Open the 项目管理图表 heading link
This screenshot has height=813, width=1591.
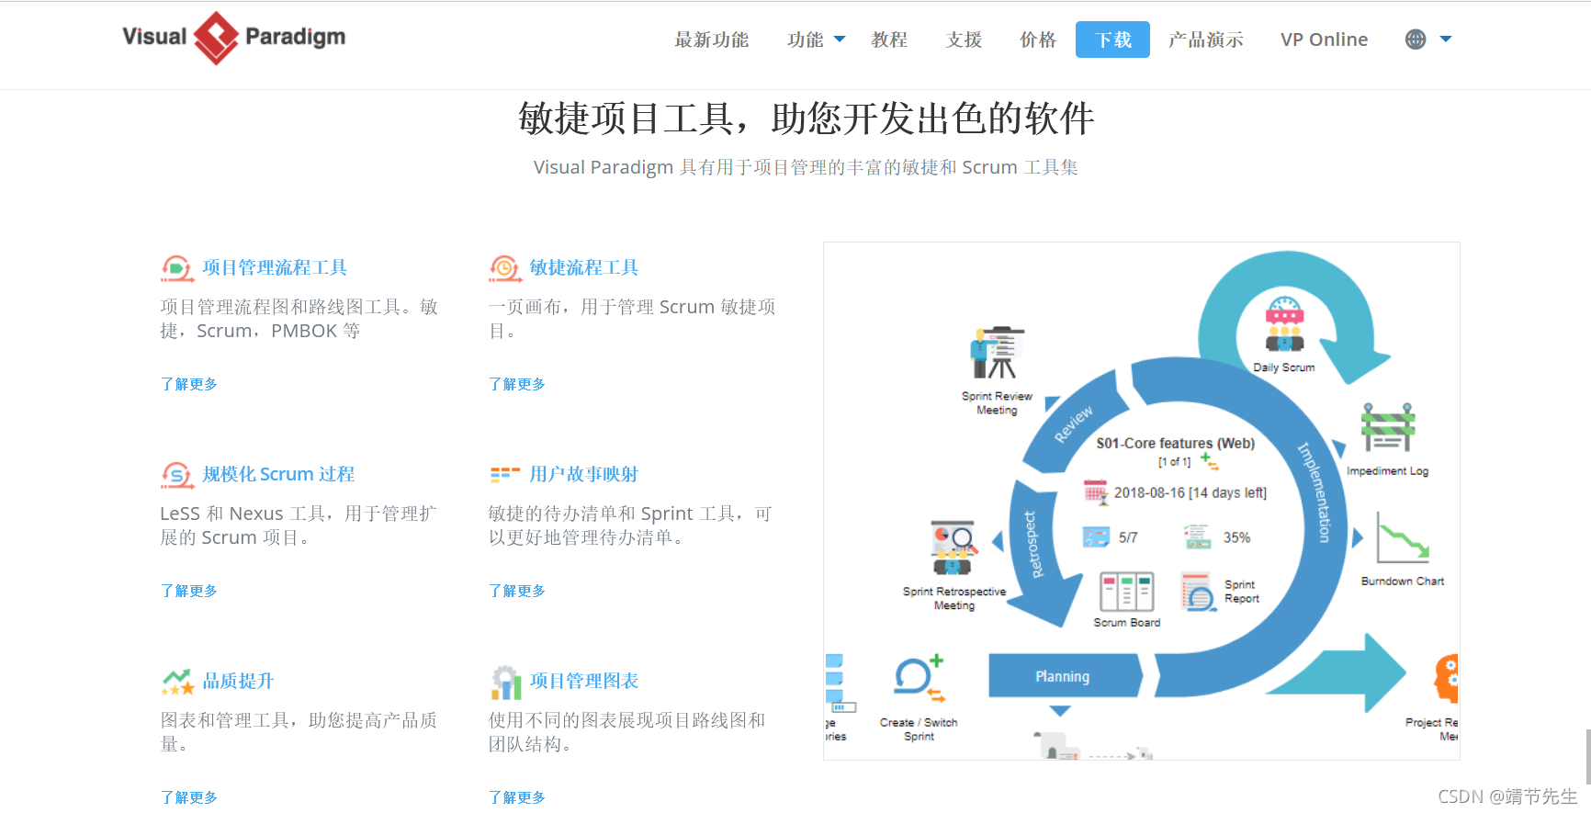point(584,681)
